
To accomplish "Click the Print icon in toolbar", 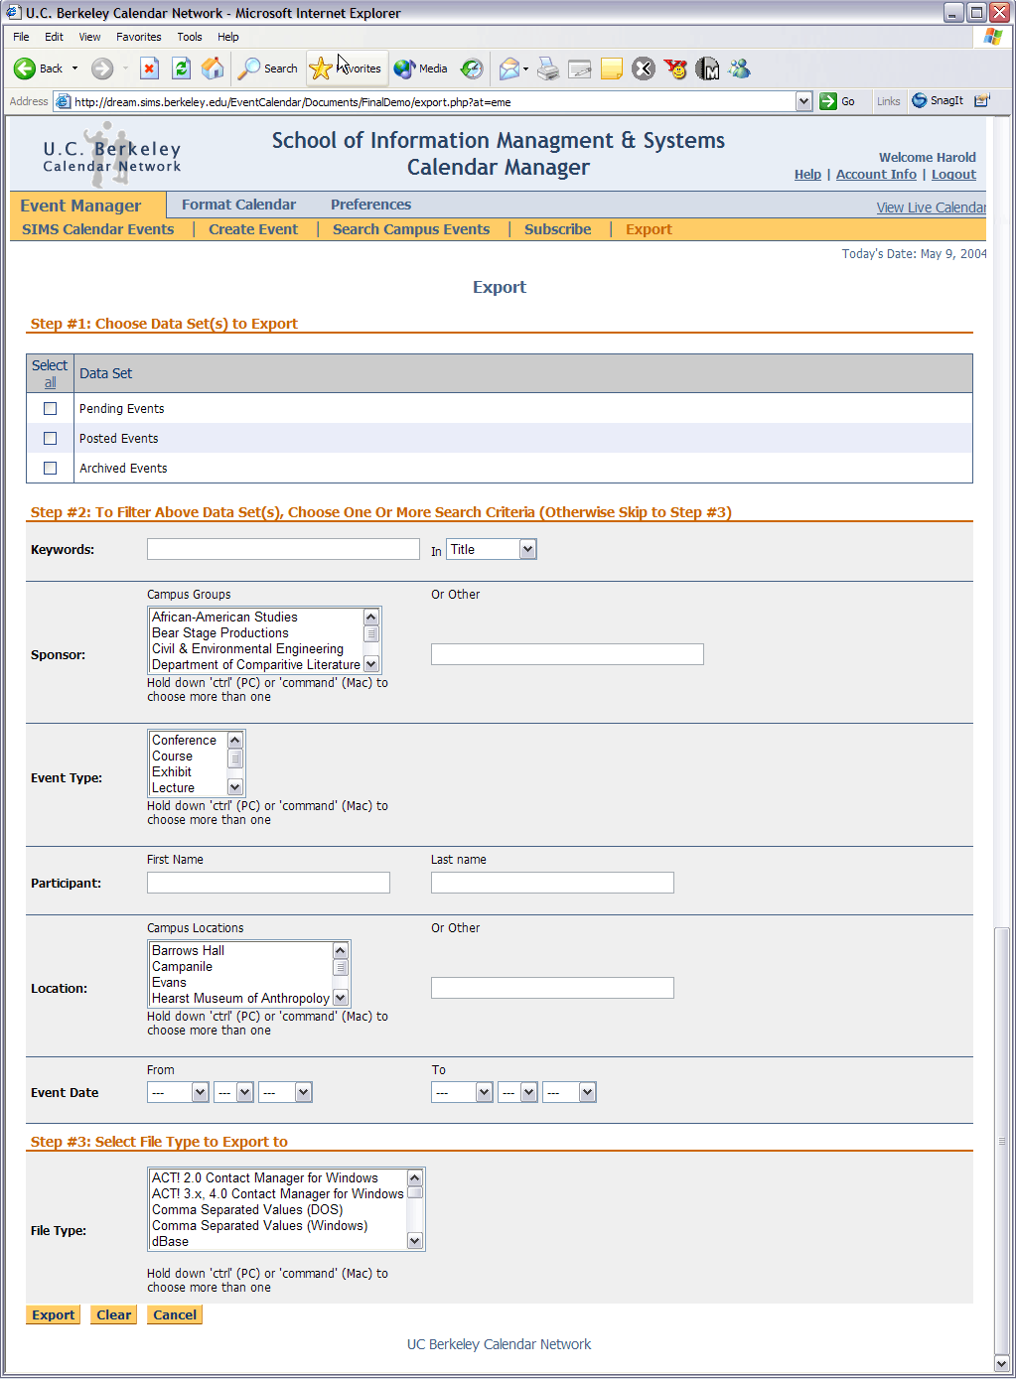I will (548, 69).
